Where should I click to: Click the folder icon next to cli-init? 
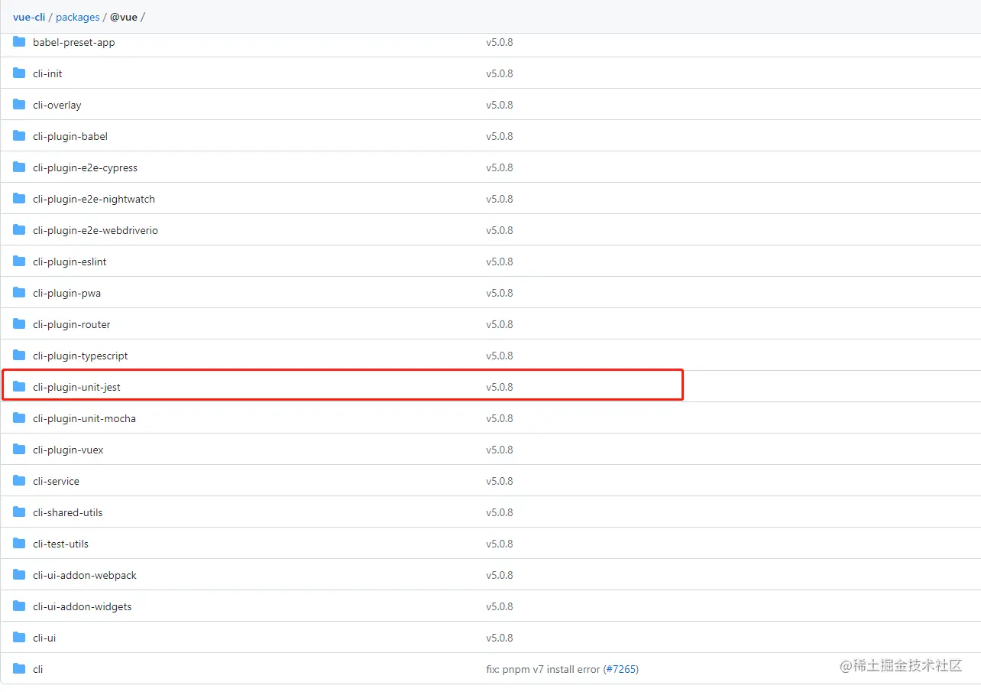[x=19, y=73]
